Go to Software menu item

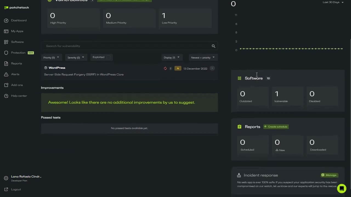18,42
